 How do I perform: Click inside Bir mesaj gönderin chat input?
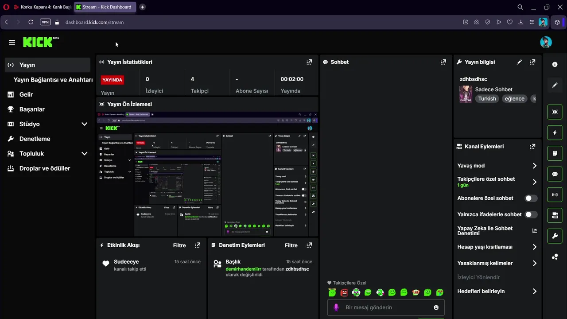385,307
